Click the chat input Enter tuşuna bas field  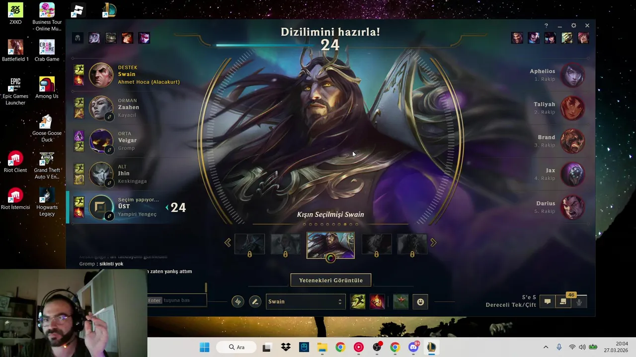pos(176,300)
